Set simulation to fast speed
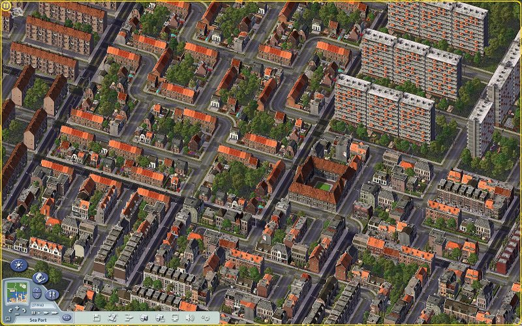Image resolution: width=522 pixels, height=326 pixels. pos(46,313)
